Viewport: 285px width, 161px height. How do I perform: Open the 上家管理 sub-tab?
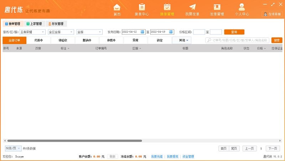(34, 24)
